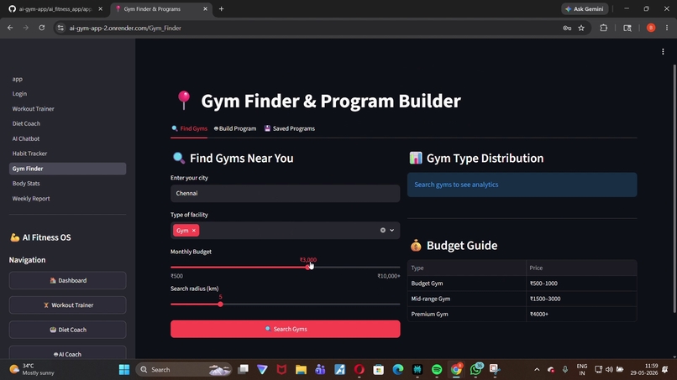Open Microsoft Store from taskbar
The height and width of the screenshot is (380, 677).
(x=379, y=370)
